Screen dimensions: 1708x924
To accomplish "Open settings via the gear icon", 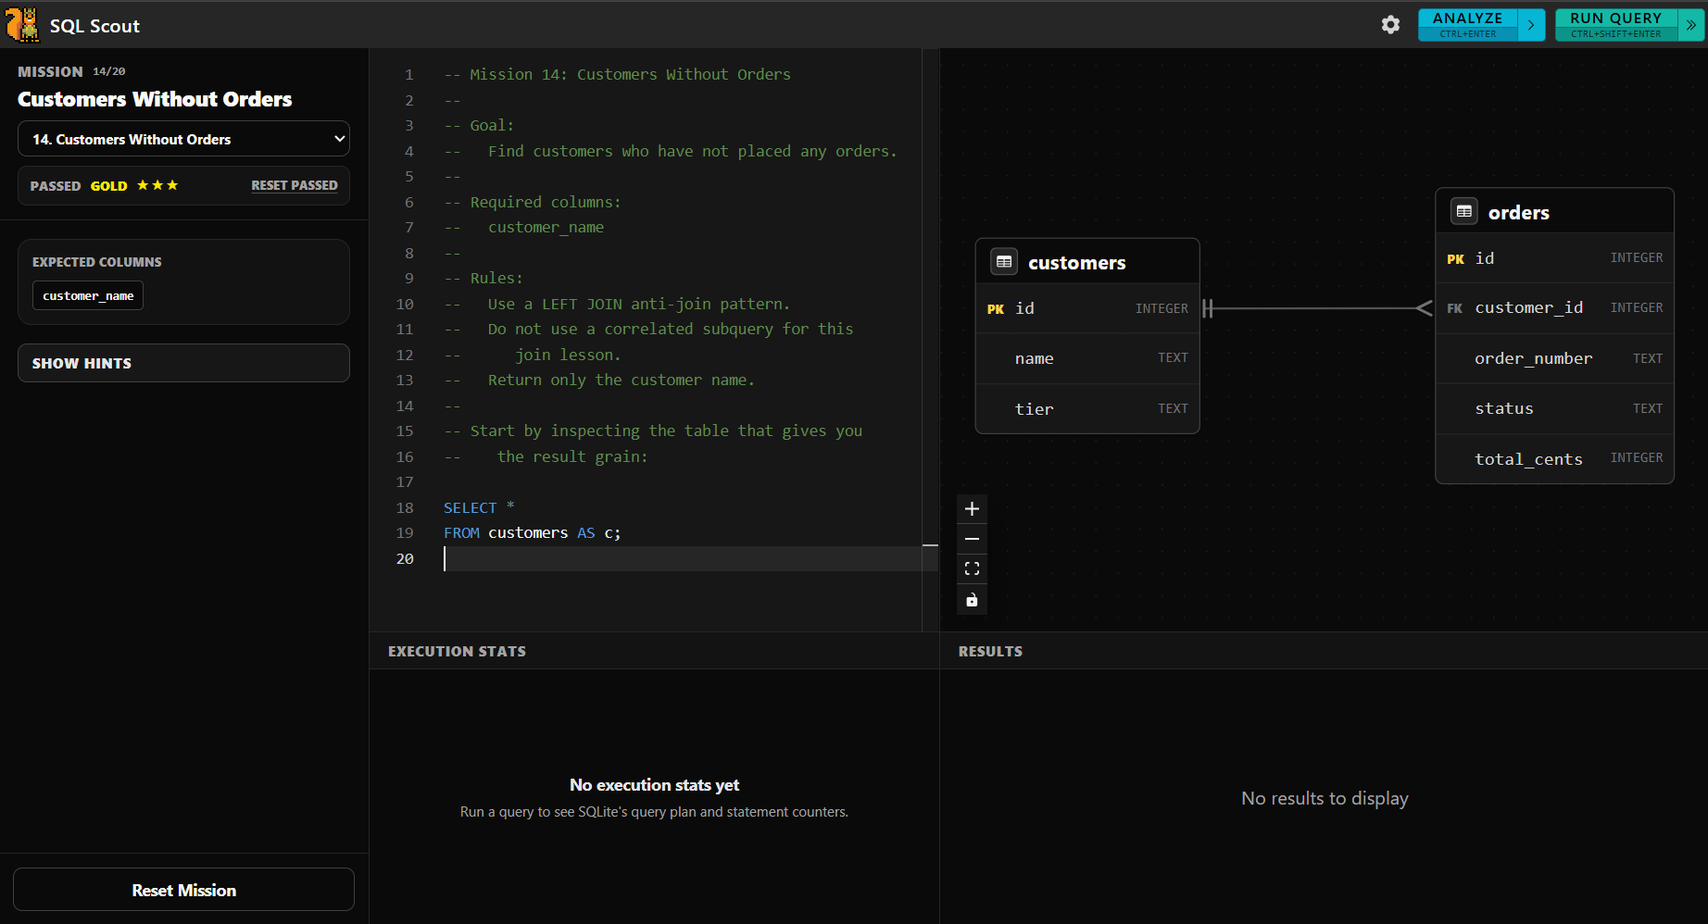I will 1390,25.
